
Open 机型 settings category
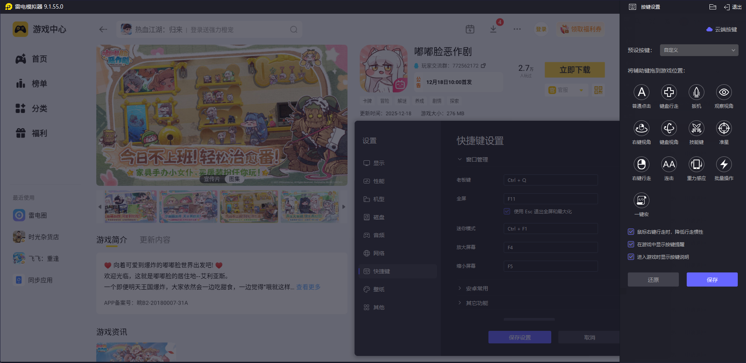coord(398,199)
